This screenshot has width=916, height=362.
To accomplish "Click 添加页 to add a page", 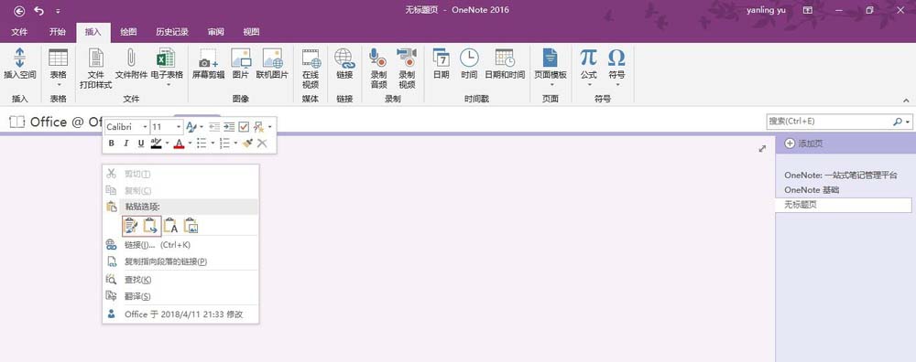I will pos(803,144).
